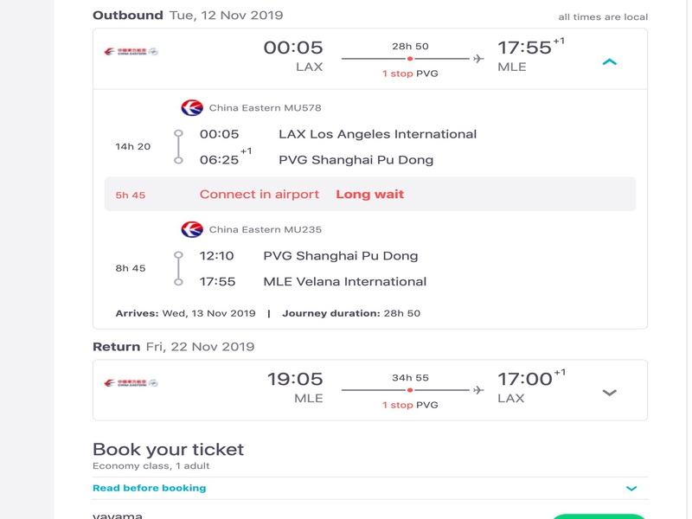Click the green button beside vayama
The width and height of the screenshot is (692, 519).
click(598, 516)
